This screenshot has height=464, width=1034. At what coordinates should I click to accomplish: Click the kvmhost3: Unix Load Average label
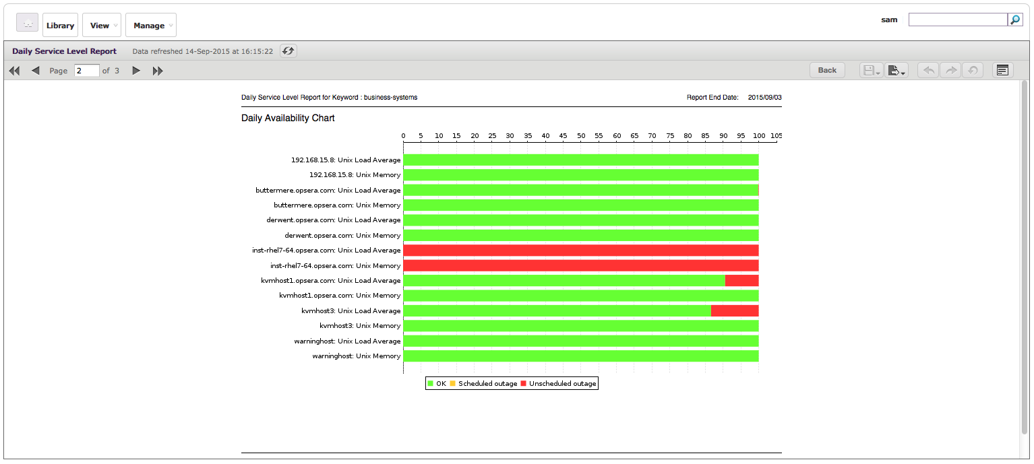click(351, 311)
